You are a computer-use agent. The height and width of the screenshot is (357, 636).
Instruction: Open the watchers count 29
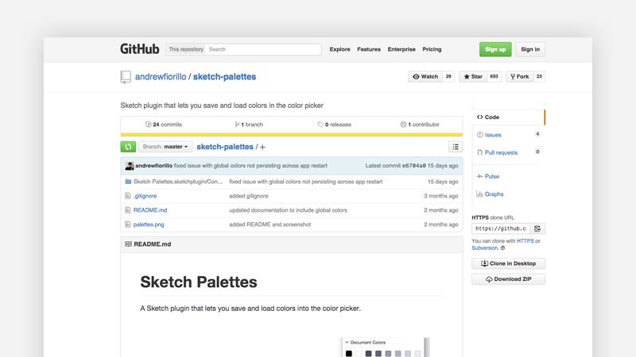pos(448,76)
